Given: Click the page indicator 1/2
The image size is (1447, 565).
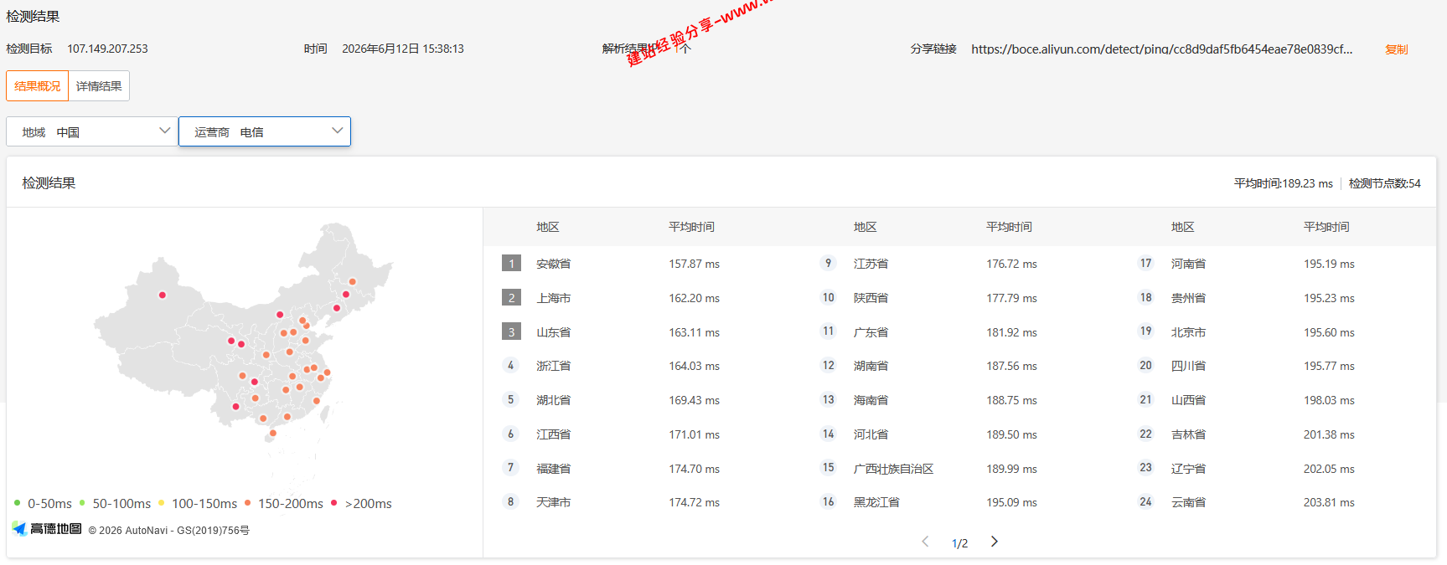Looking at the screenshot, I should [959, 543].
